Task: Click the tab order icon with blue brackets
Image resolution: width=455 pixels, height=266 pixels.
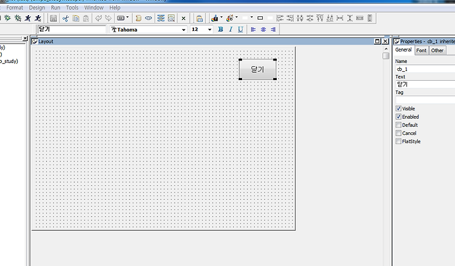Action: [149, 18]
